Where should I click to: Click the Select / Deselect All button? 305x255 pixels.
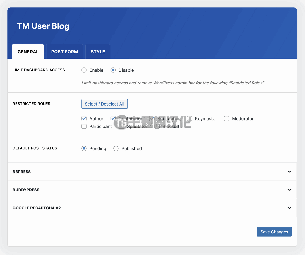[x=104, y=104]
